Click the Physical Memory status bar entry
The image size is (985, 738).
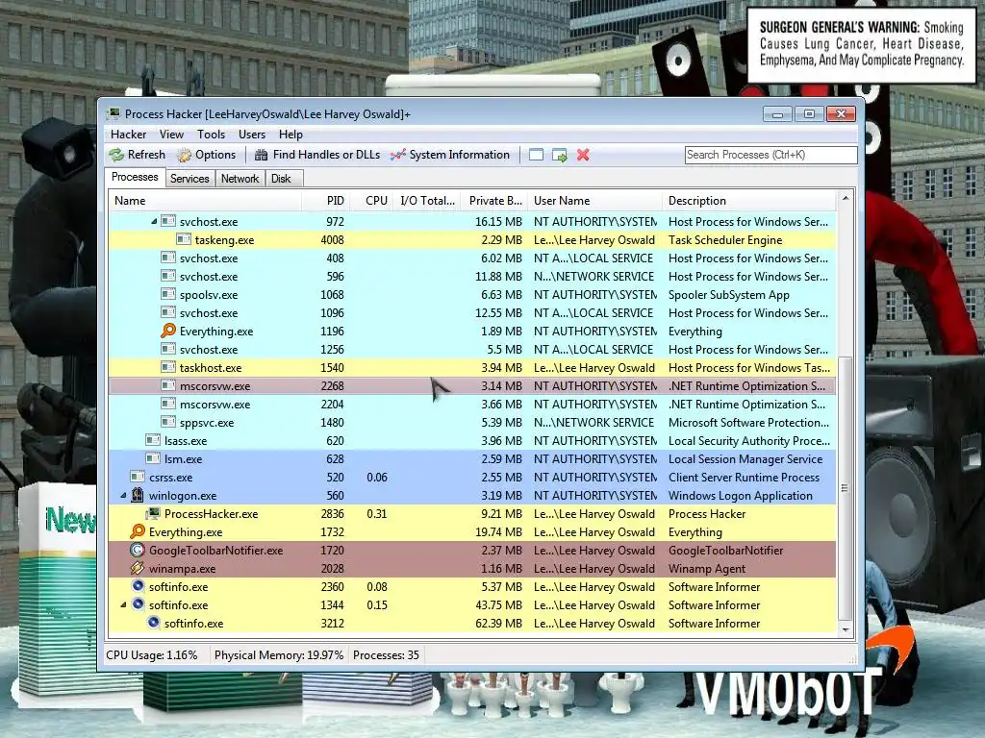click(x=279, y=654)
